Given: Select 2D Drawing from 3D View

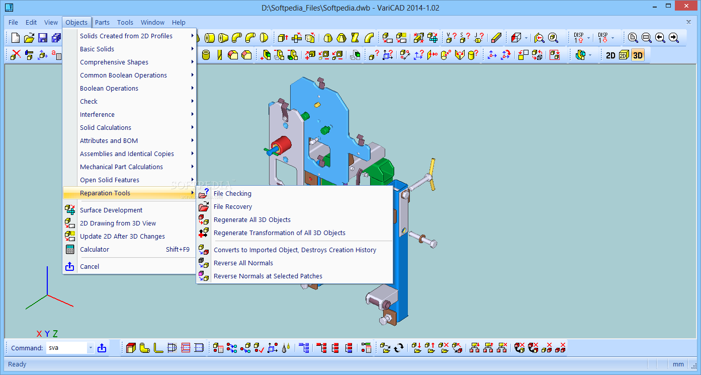Looking at the screenshot, I should (129, 223).
